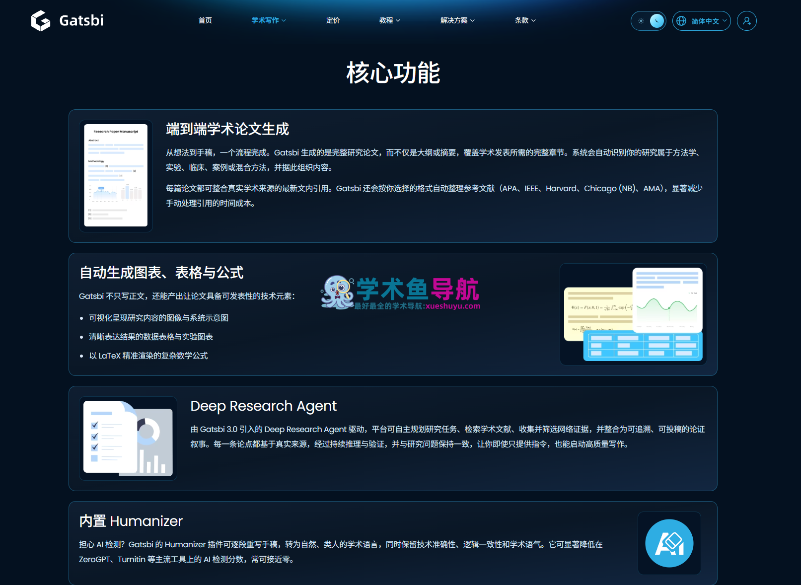Click the Gatsbi hexagon logo icon
Viewport: 801px width, 585px height.
coord(41,21)
